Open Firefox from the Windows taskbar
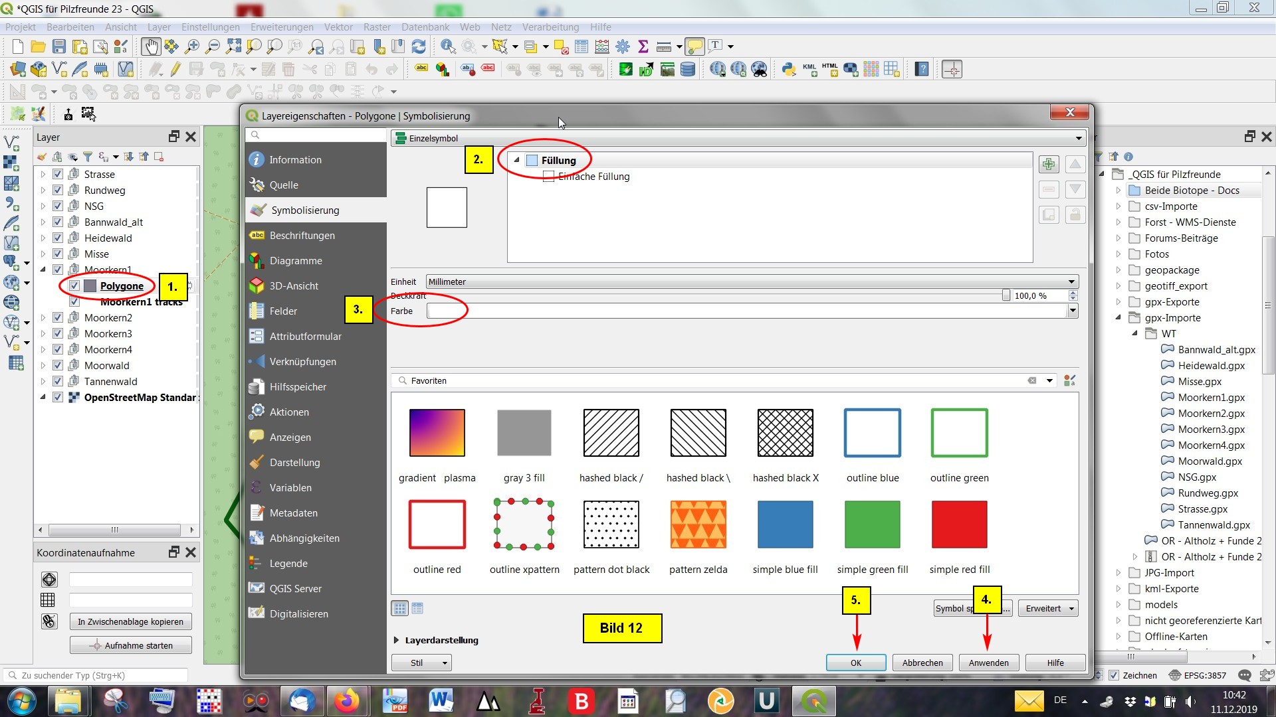The width and height of the screenshot is (1276, 717). [x=346, y=701]
